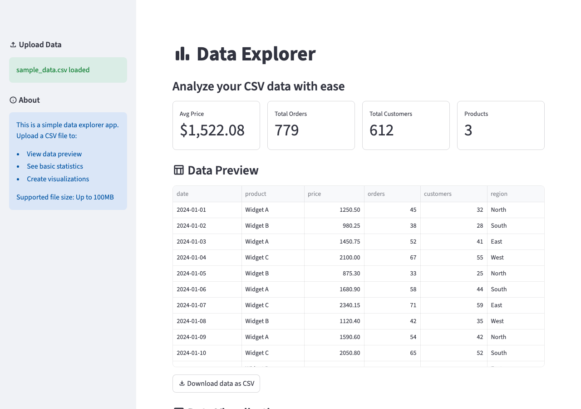Click the Total Customers metric card
The image size is (581, 409).
tap(406, 125)
